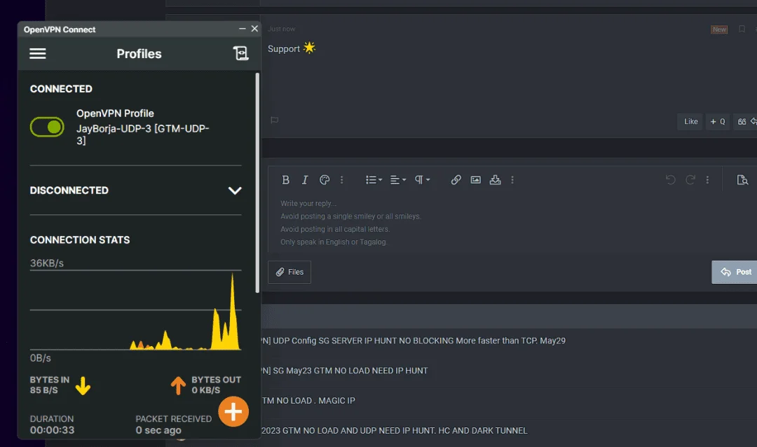Open the paragraph format dropdown
757x447 pixels.
[422, 180]
